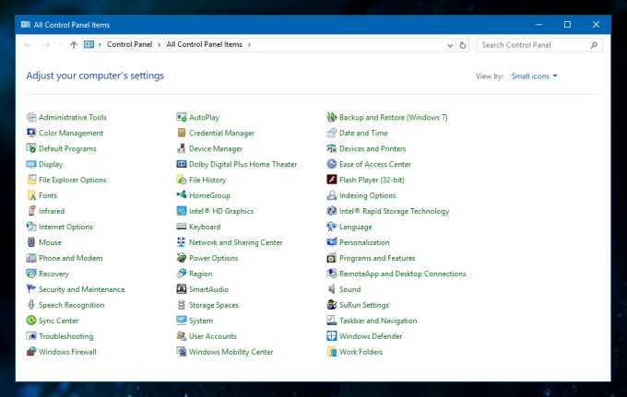The height and width of the screenshot is (397, 627).
Task: Open the Fonts icon
Action: tap(31, 195)
